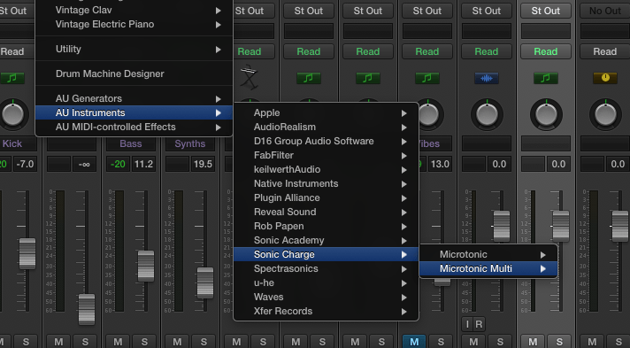Open the Sonic Academy submenu
This screenshot has width=630, height=348.
point(326,240)
